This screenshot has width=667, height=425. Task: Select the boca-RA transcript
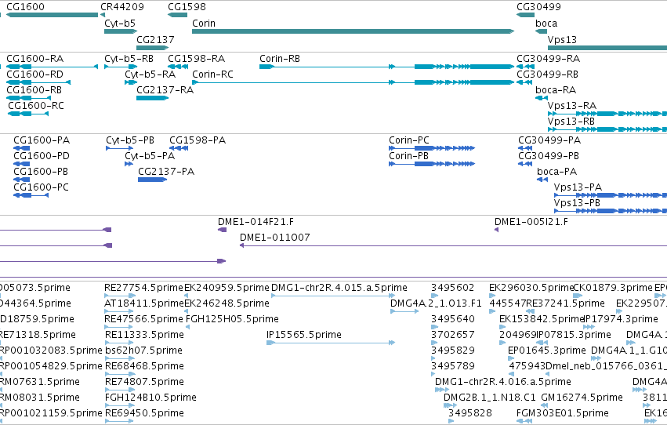pyautogui.click(x=541, y=98)
